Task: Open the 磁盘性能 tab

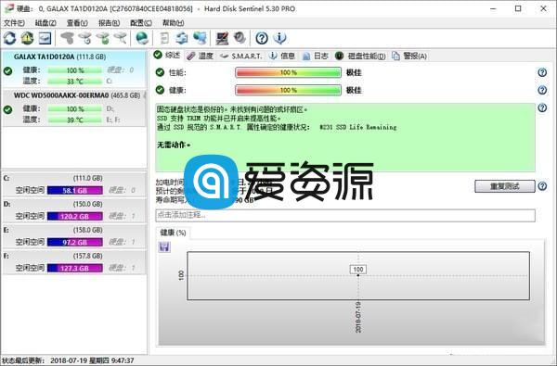Action: point(360,56)
